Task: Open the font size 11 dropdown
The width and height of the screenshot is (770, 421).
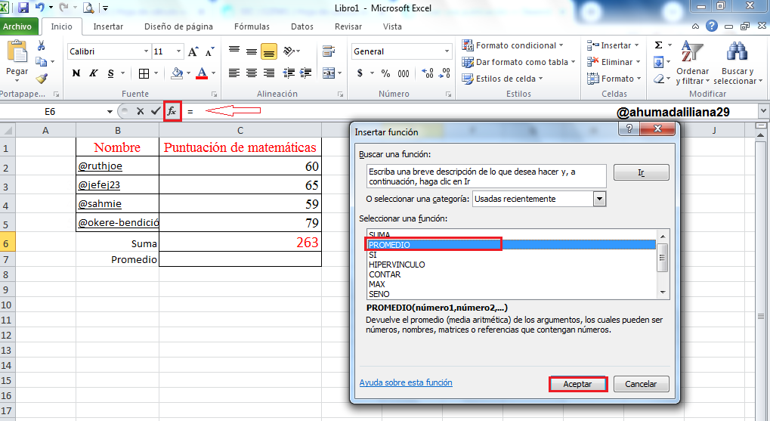Action: click(x=178, y=51)
